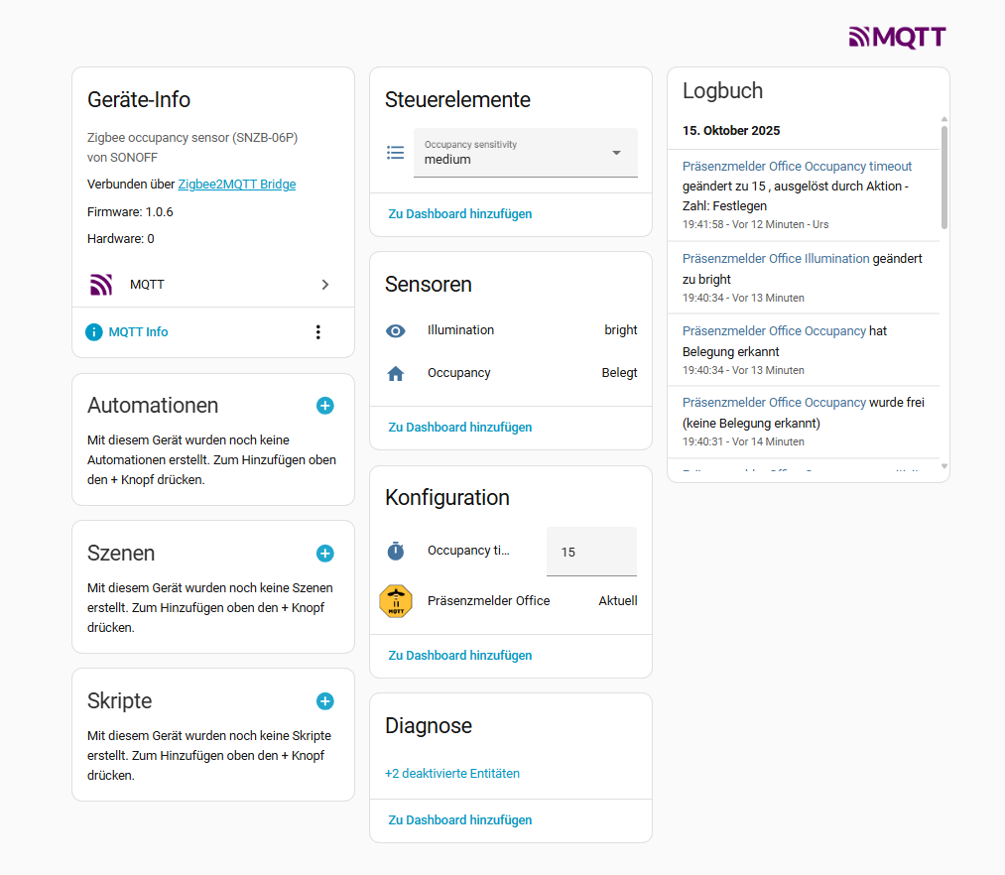The height and width of the screenshot is (875, 1005).
Task: Expand the MQTT row using its chevron
Action: coord(325,284)
